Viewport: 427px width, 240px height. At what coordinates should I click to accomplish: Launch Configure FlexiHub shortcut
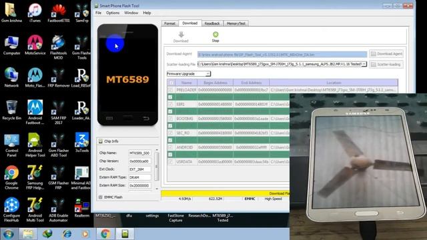coord(11,210)
